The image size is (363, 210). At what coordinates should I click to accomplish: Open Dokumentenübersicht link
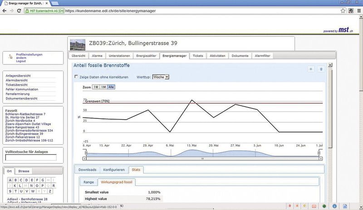21,98
